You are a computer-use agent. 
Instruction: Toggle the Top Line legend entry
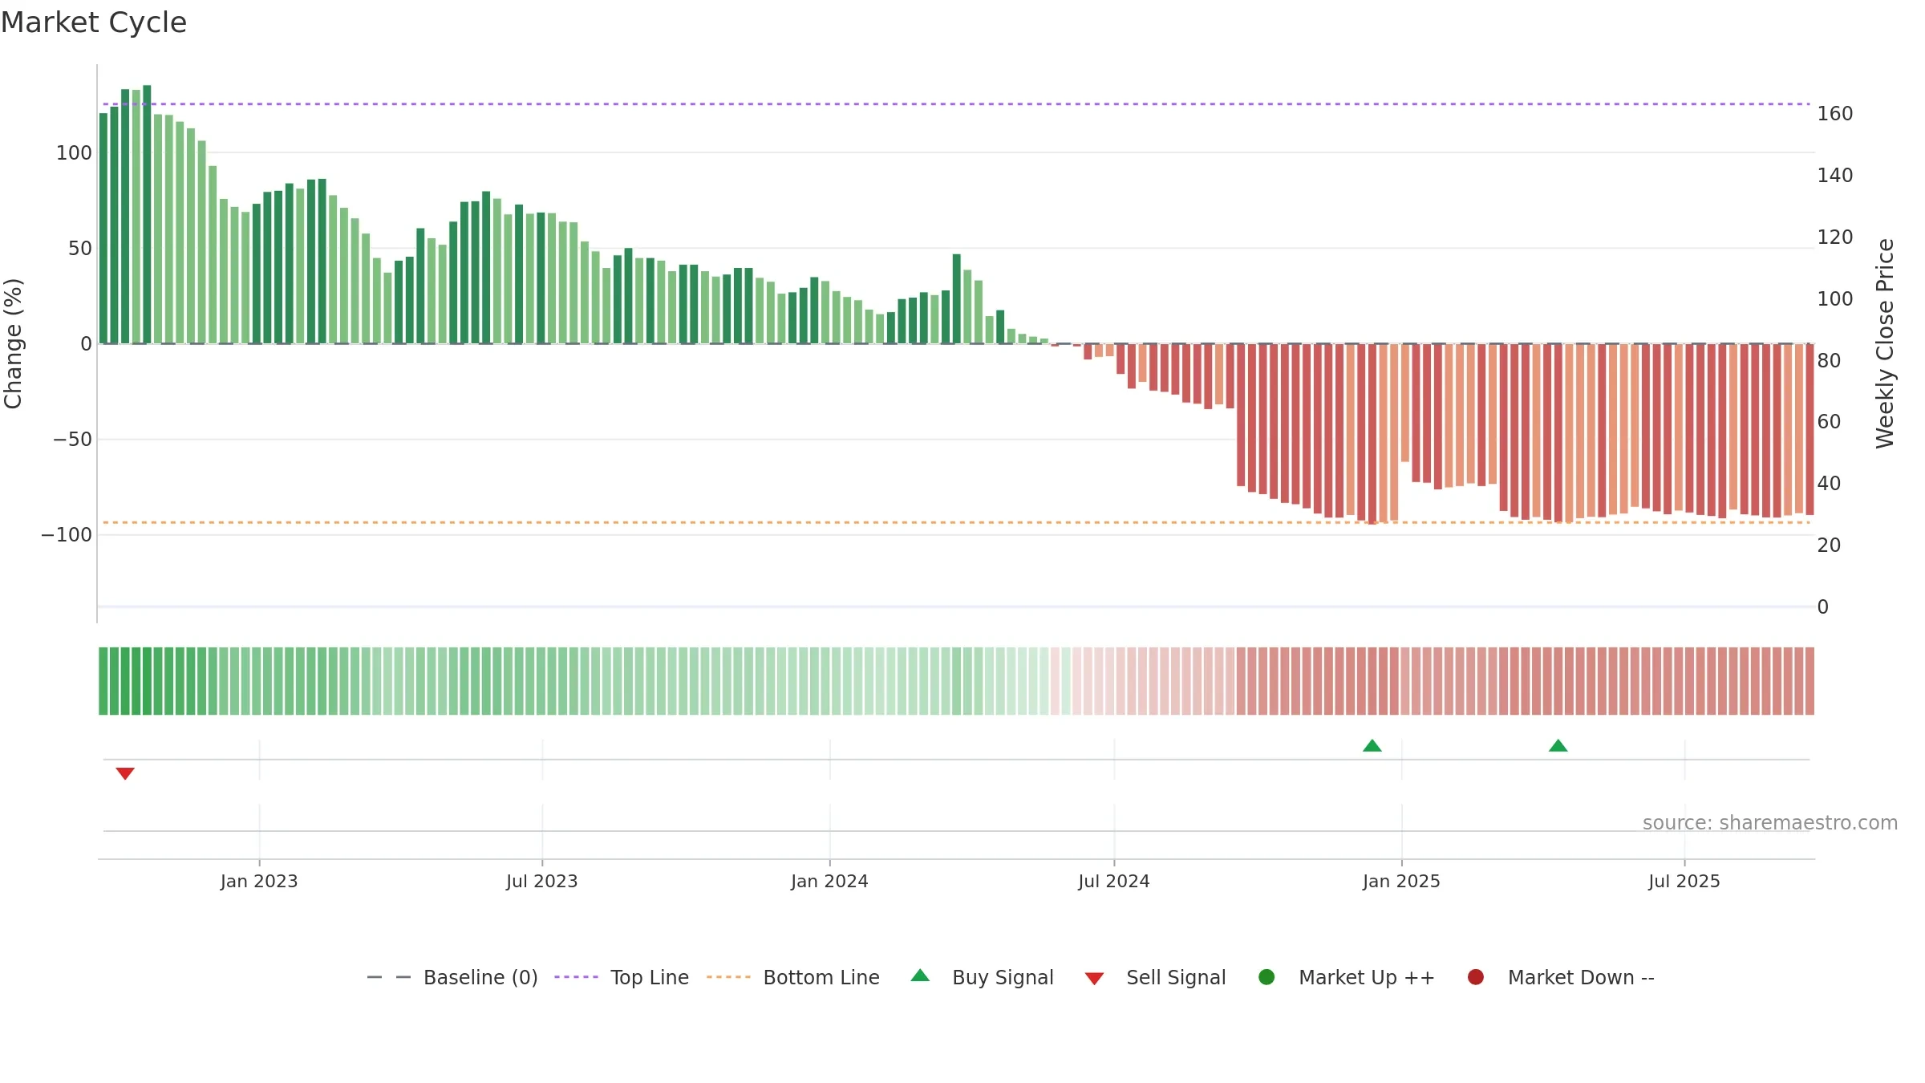point(622,977)
